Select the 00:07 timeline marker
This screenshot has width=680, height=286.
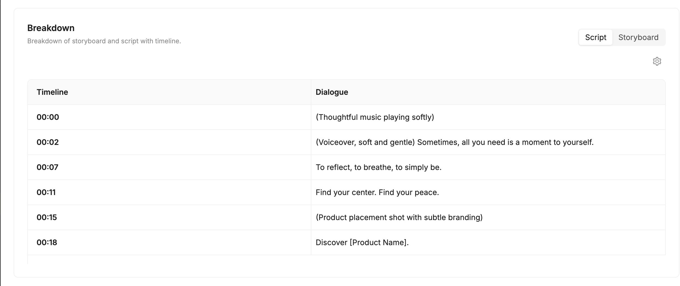[x=47, y=167]
